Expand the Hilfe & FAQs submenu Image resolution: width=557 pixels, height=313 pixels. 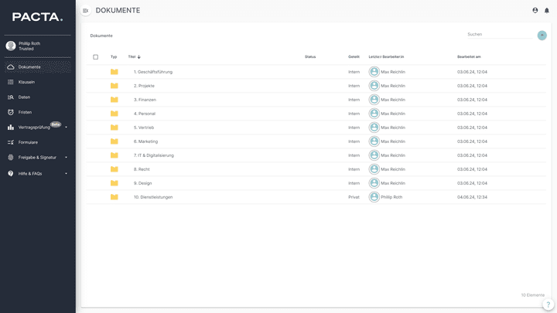67,174
